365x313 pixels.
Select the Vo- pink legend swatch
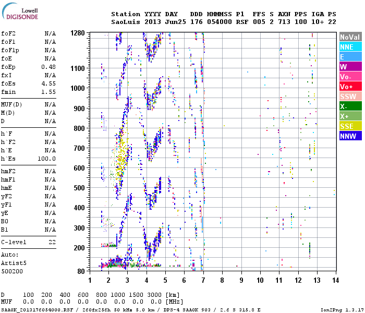350,77
